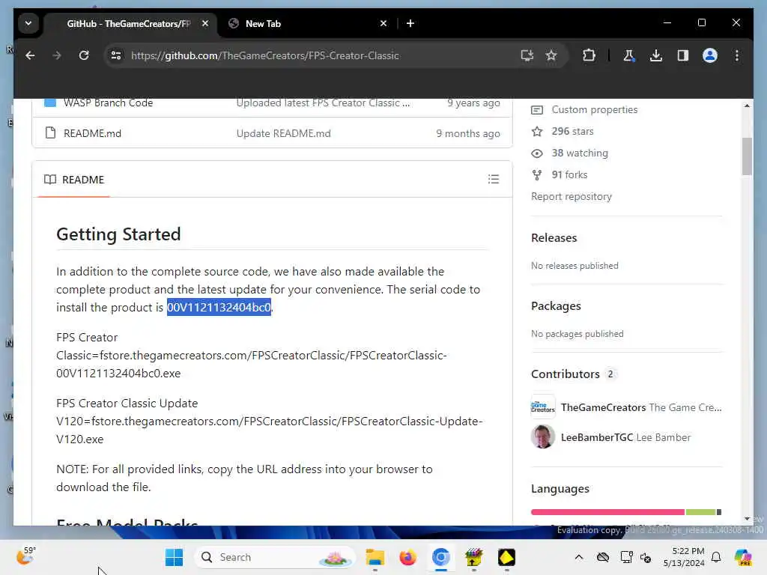Open the Downloads tray icon
767x575 pixels.
(x=656, y=55)
